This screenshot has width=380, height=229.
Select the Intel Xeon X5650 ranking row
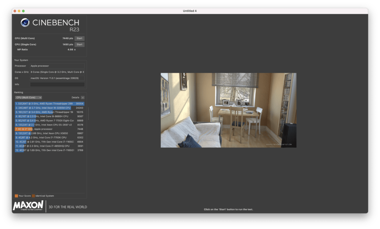(49, 133)
